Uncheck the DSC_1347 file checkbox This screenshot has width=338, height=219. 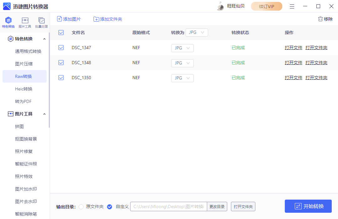click(x=61, y=48)
